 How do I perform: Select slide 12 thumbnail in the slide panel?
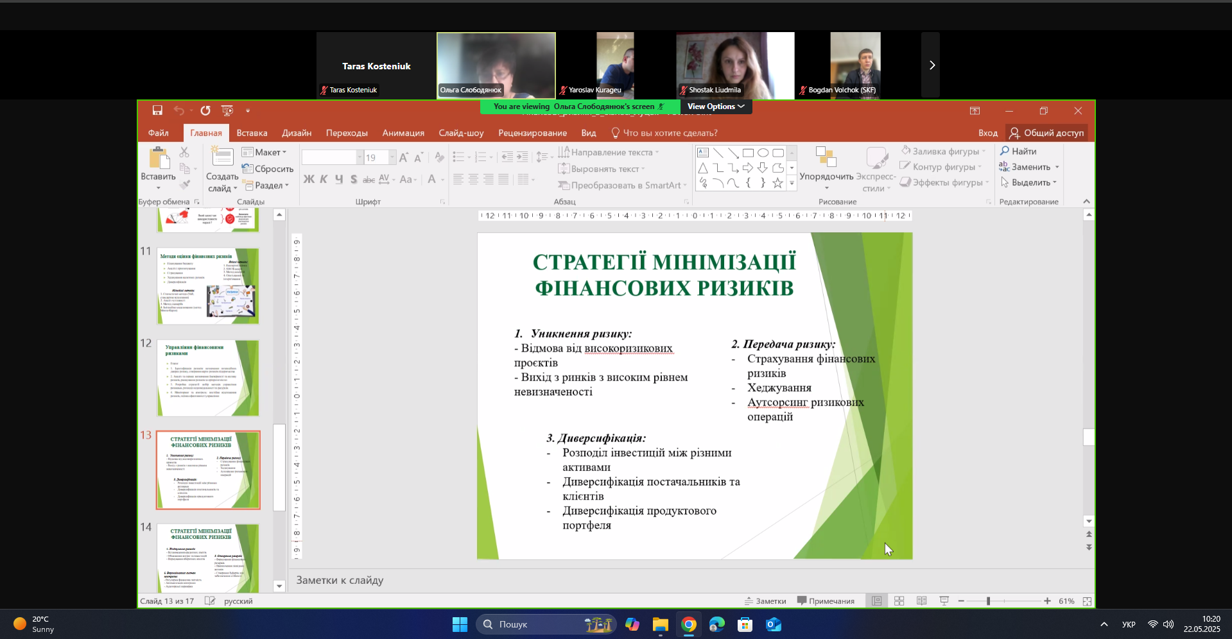(207, 377)
